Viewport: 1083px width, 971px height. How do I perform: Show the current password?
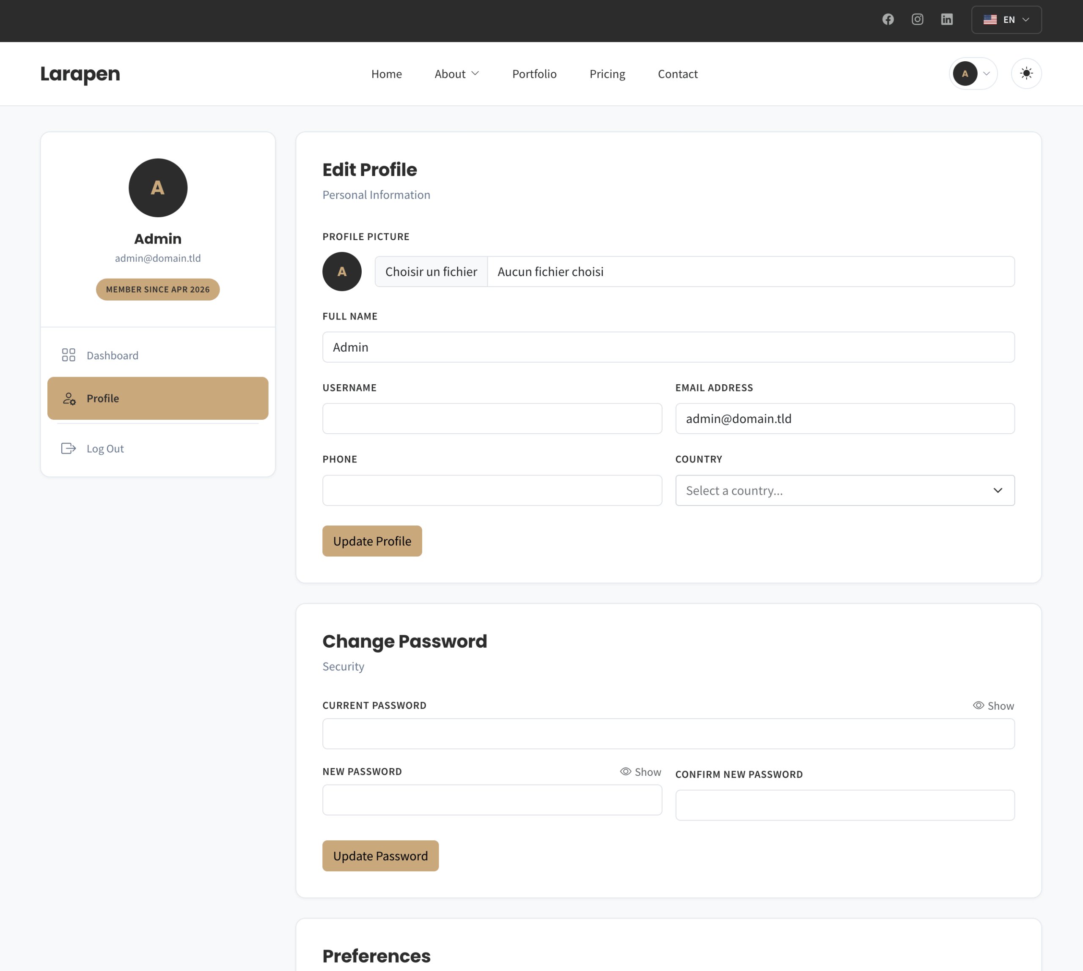point(993,706)
